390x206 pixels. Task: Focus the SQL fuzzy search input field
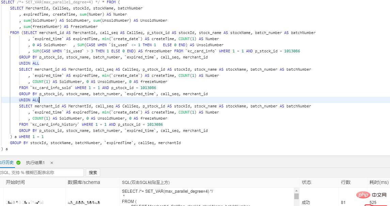[x=41, y=173]
